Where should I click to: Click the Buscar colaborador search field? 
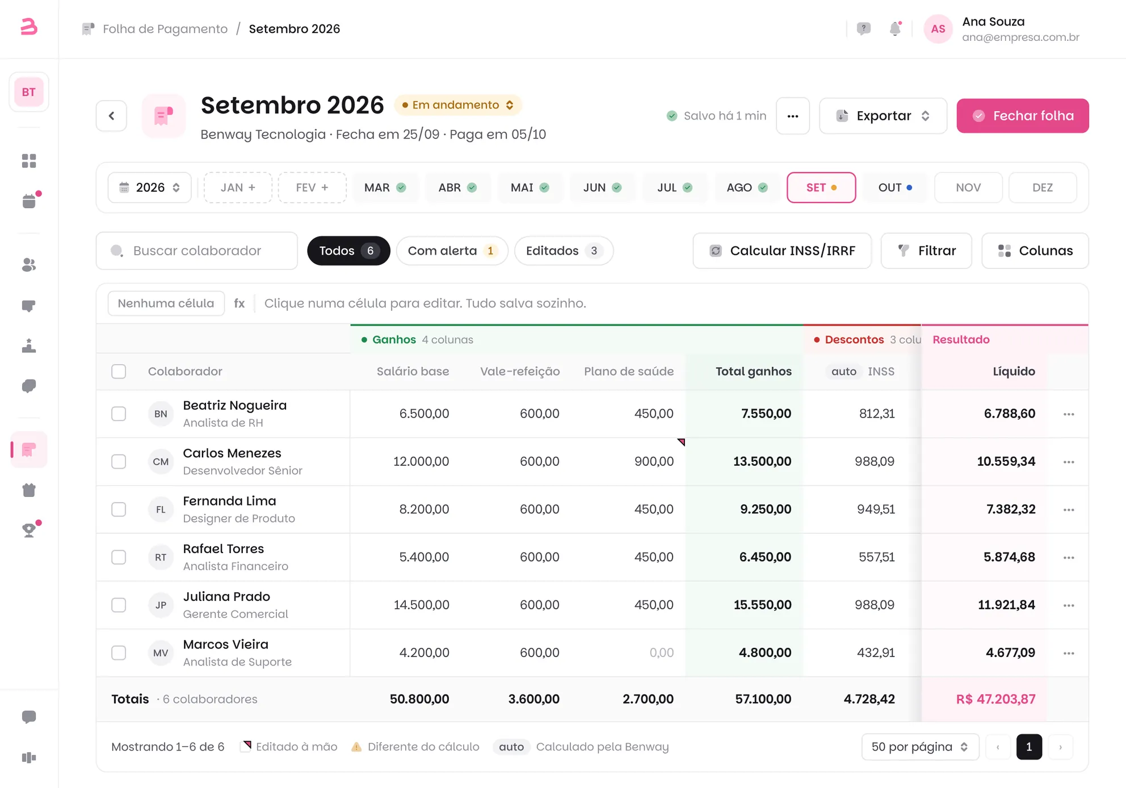(197, 251)
